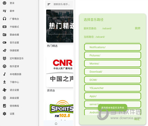Image resolution: width=148 pixels, height=126 pixels.
Task: Open the 歌曲收藏 menu entry
Action: coord(14,35)
